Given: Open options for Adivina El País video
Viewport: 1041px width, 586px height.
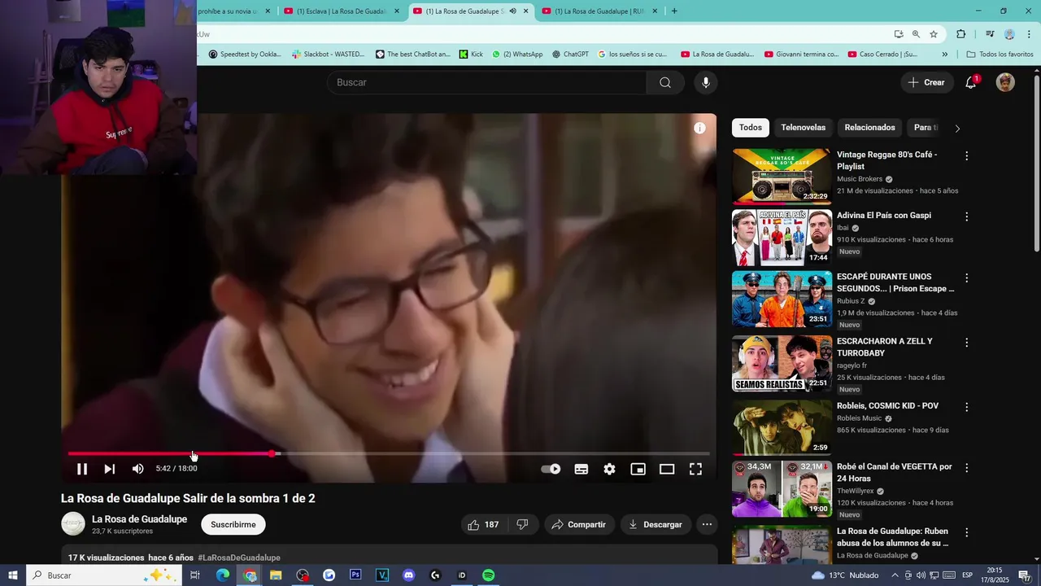Looking at the screenshot, I should tap(966, 216).
